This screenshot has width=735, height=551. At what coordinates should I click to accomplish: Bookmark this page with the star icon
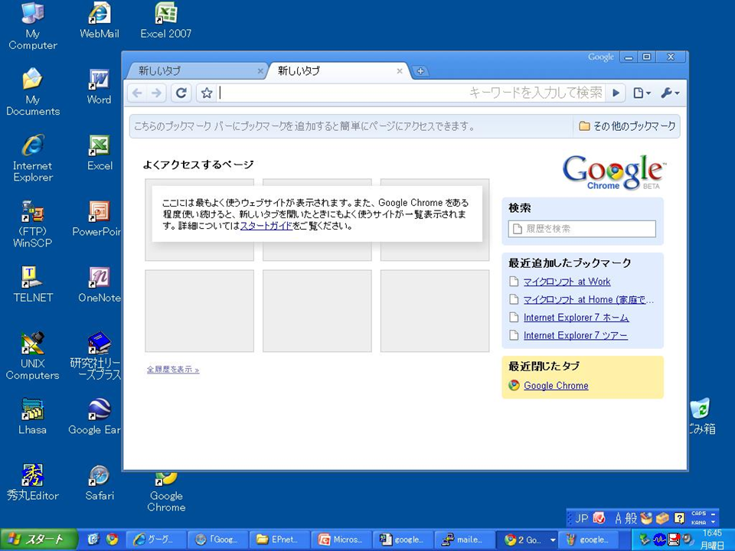[207, 93]
